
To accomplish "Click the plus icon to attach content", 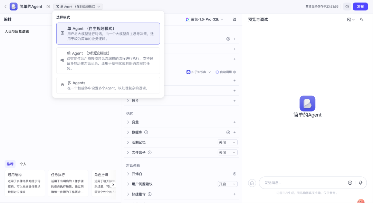I will tap(350, 183).
